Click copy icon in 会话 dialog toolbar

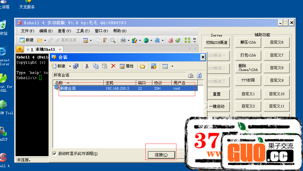click(95, 66)
